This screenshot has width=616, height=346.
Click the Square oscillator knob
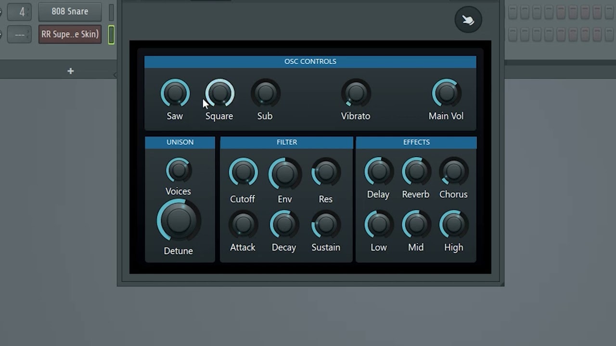click(220, 93)
